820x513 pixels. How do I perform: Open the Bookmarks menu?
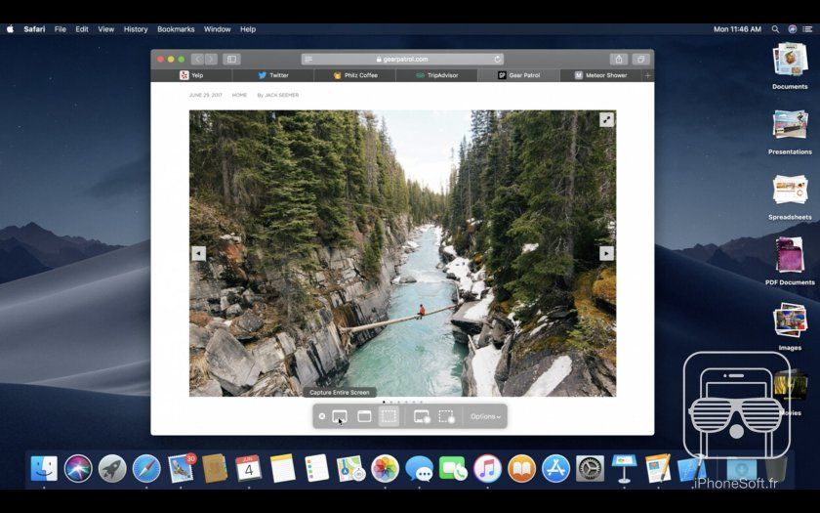(x=176, y=29)
